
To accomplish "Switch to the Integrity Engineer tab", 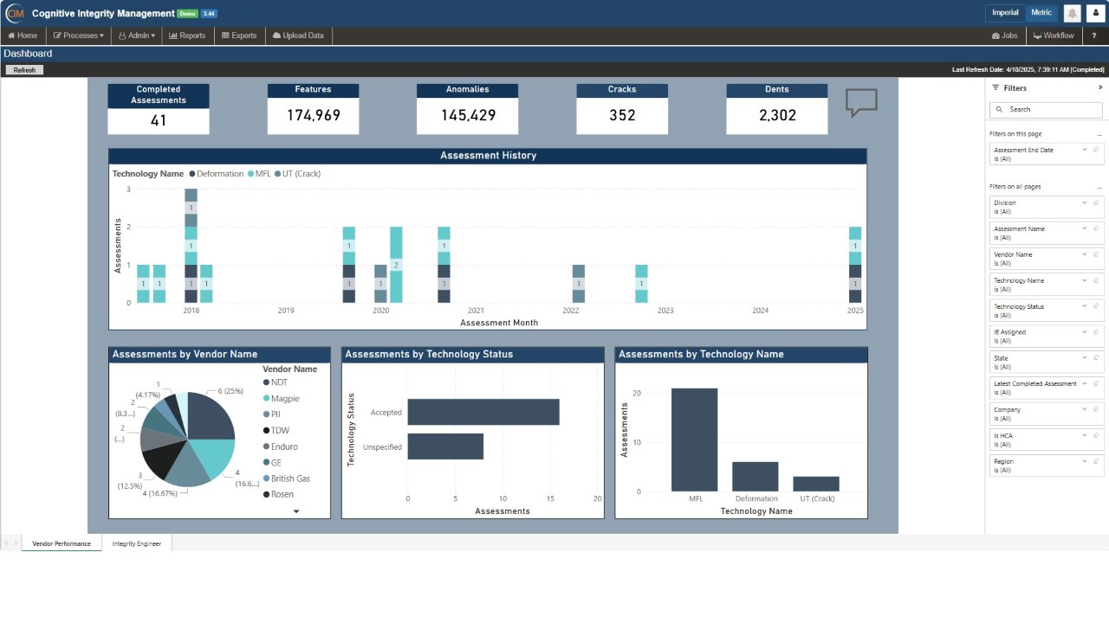I will coord(137,543).
